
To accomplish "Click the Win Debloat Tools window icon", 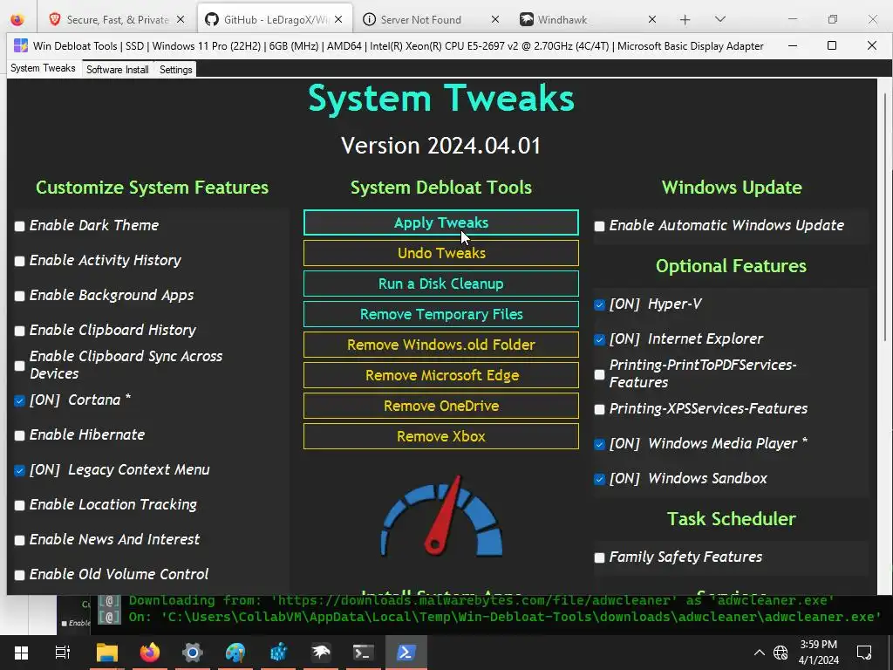I will (x=21, y=46).
